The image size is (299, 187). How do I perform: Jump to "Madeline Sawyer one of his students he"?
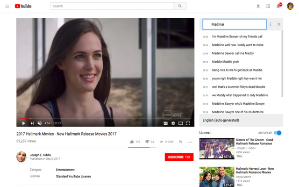(x=238, y=112)
